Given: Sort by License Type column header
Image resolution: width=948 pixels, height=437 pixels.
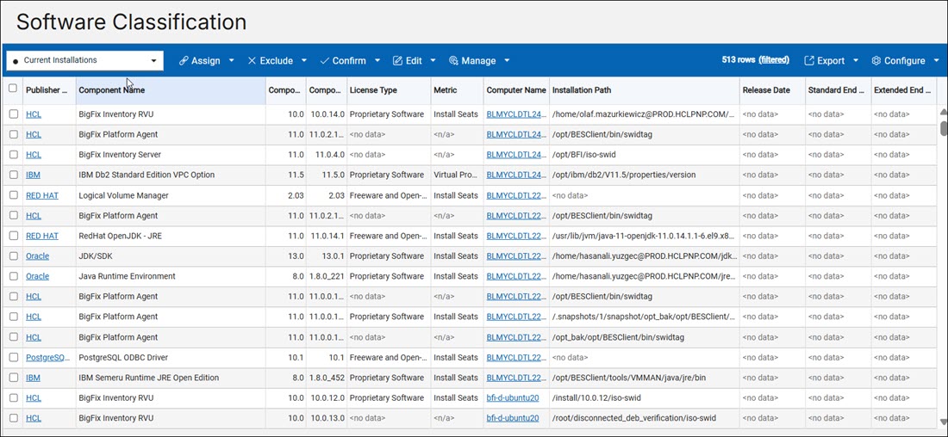Looking at the screenshot, I should 389,90.
